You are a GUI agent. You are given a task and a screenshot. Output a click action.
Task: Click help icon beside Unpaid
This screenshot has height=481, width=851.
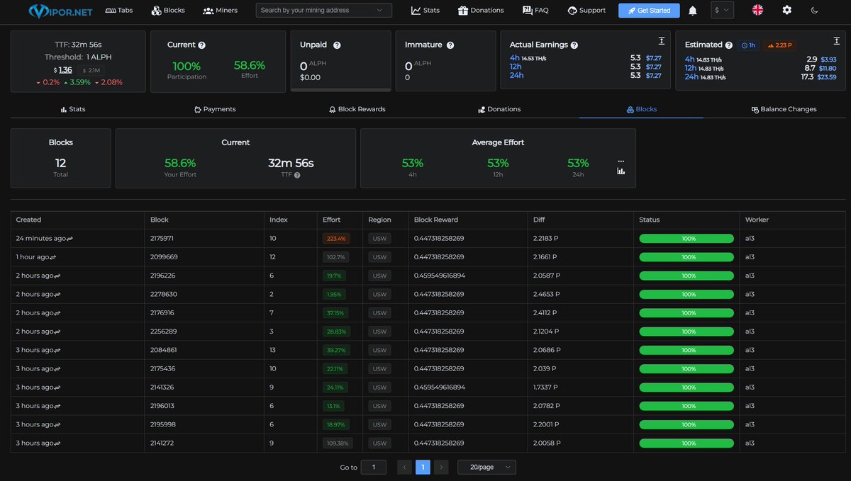pos(337,45)
